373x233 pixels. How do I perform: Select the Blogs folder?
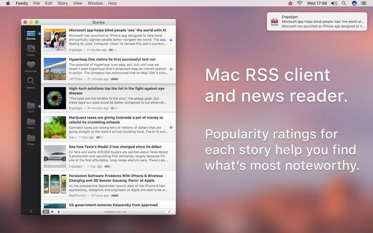pos(31,140)
